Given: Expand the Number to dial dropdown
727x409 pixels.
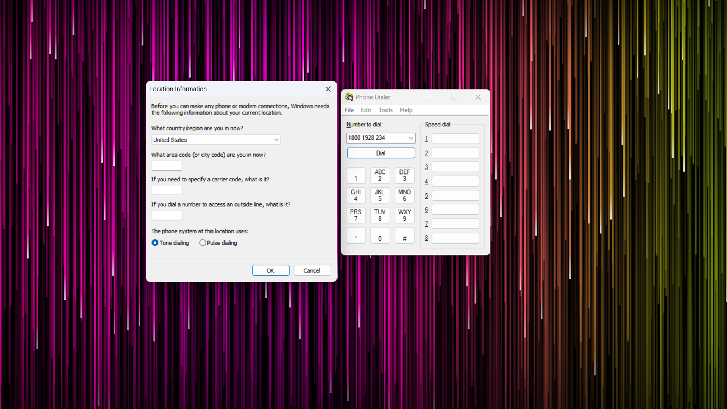Looking at the screenshot, I should (411, 138).
